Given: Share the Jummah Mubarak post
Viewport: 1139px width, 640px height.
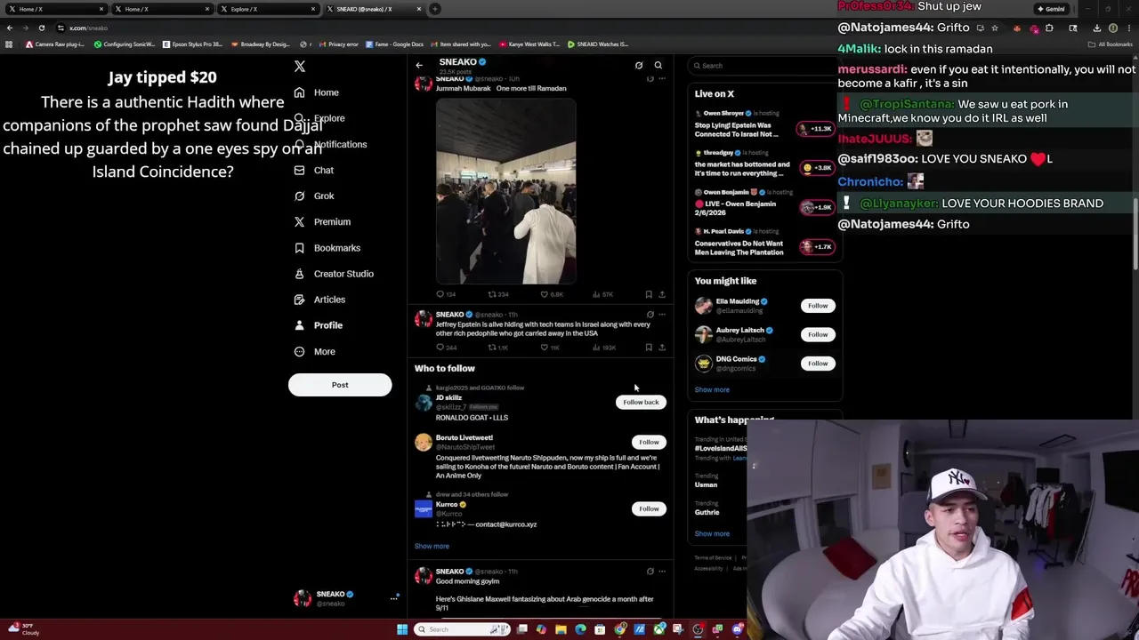Looking at the screenshot, I should point(662,294).
